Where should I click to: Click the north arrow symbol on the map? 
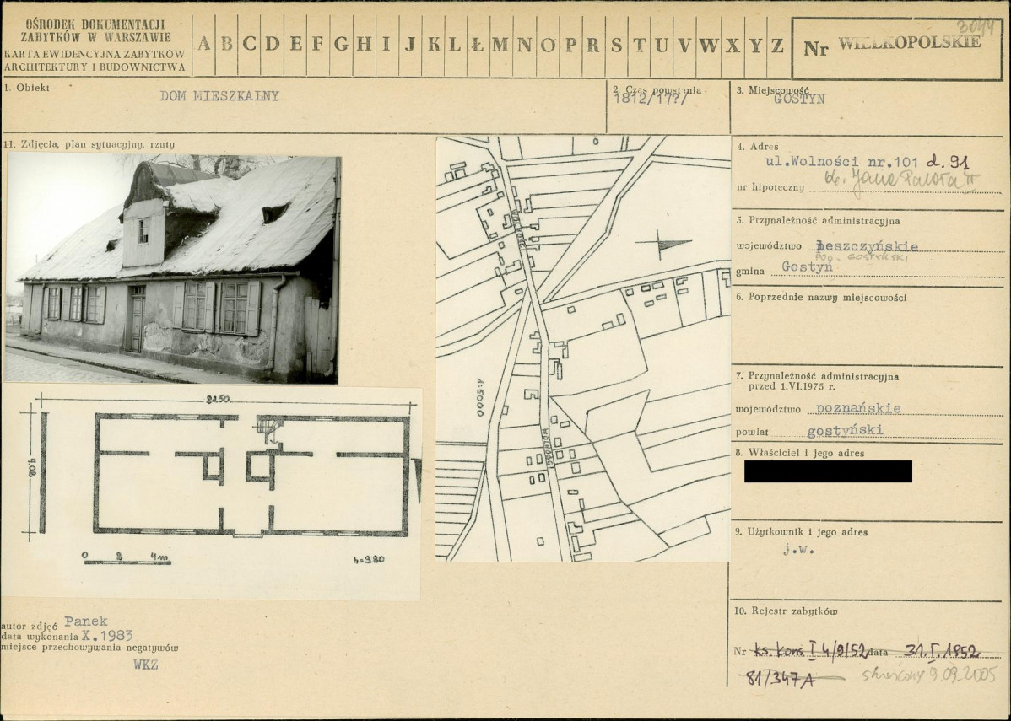pyautogui.click(x=663, y=245)
